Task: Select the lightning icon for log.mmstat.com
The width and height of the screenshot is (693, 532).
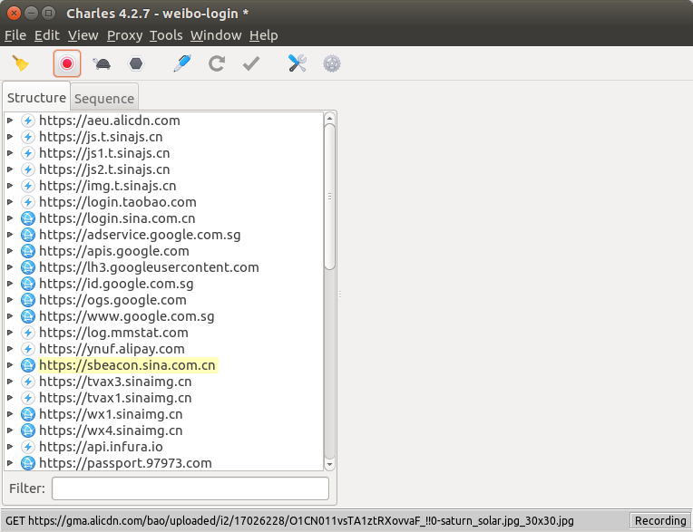Action: 28,333
